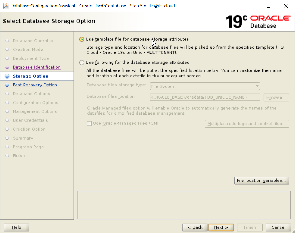Screen dimensions: 295x233
Task: Click the Oracle 19c Database logo
Action: coord(258,22)
